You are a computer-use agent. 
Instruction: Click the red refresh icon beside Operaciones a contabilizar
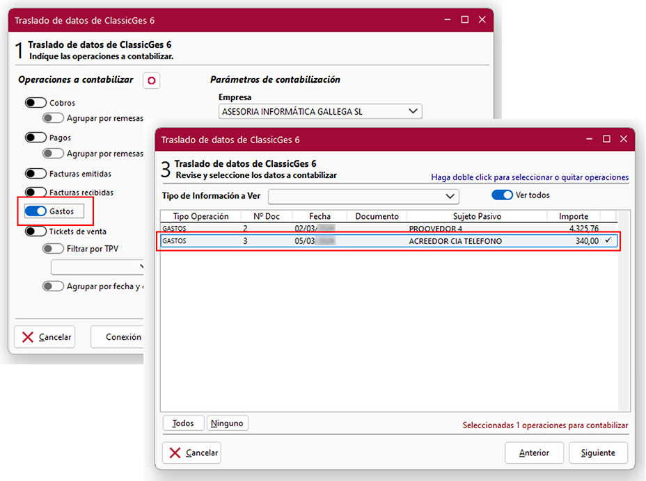[151, 81]
